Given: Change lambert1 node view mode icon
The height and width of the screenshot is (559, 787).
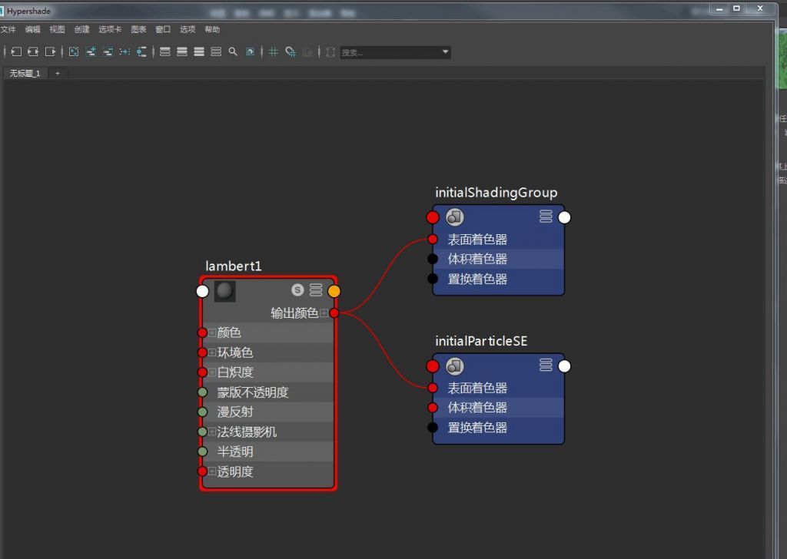Looking at the screenshot, I should coord(316,289).
